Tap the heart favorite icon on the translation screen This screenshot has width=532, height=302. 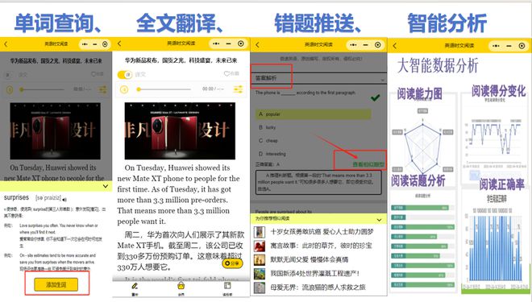(x=227, y=73)
